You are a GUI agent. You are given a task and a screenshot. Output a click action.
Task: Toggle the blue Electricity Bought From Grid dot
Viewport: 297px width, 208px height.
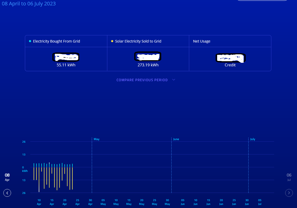(x=30, y=41)
